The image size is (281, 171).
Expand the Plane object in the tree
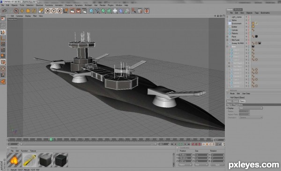pos(228,37)
